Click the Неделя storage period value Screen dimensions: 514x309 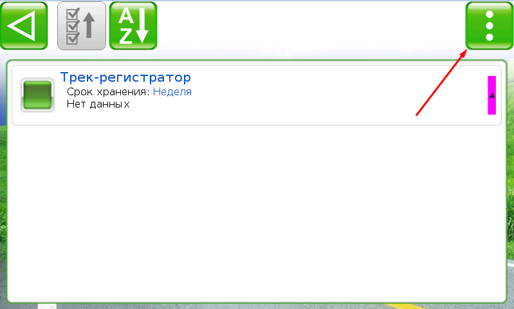[x=172, y=92]
